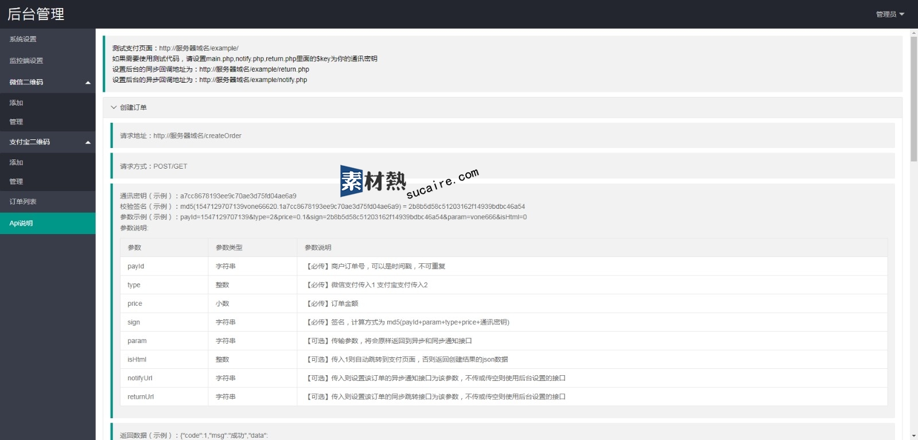Click the type parameter cell
This screenshot has width=918, height=440.
click(164, 285)
